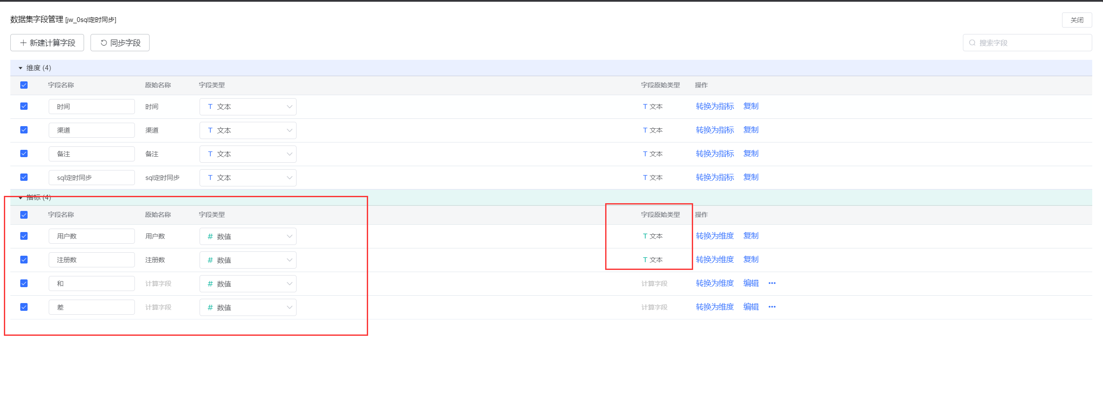1103x415 pixels.
Task: Toggle the 备注 field checkbox
Action: pyautogui.click(x=24, y=154)
